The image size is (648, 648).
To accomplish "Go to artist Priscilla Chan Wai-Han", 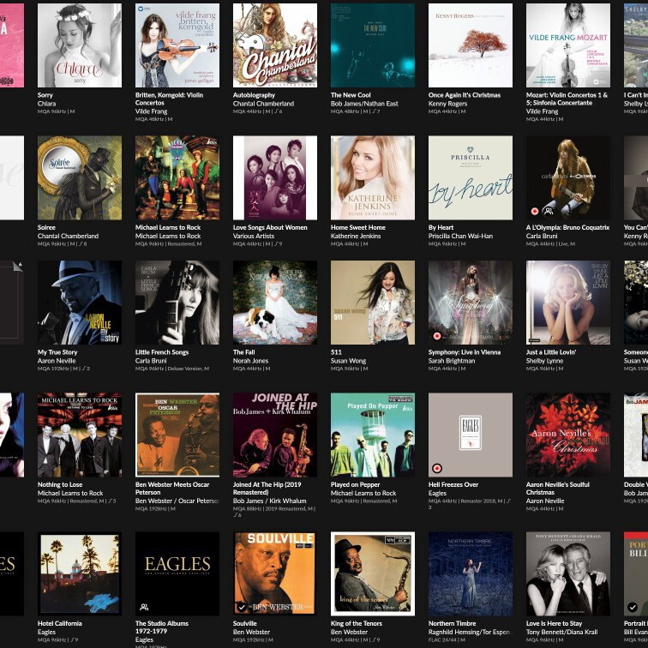I will click(x=460, y=236).
